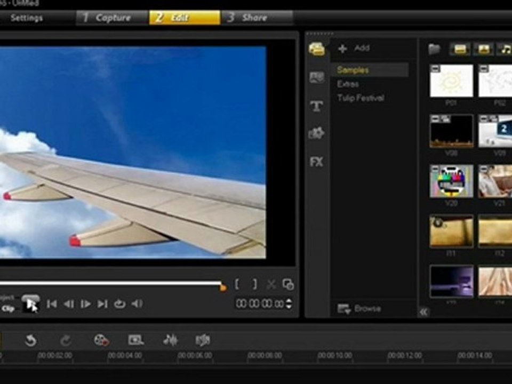Toggle the Repeat loop playback
Viewport: 512px width, 384px height.
click(119, 304)
